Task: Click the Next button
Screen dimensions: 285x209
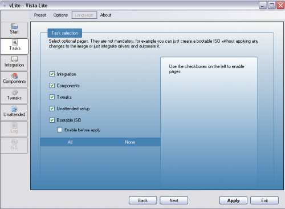Action: pyautogui.click(x=174, y=200)
